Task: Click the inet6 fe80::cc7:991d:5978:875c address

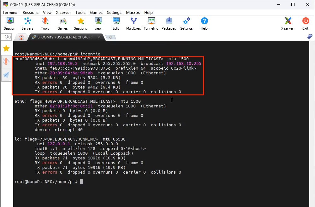Action: pos(80,68)
